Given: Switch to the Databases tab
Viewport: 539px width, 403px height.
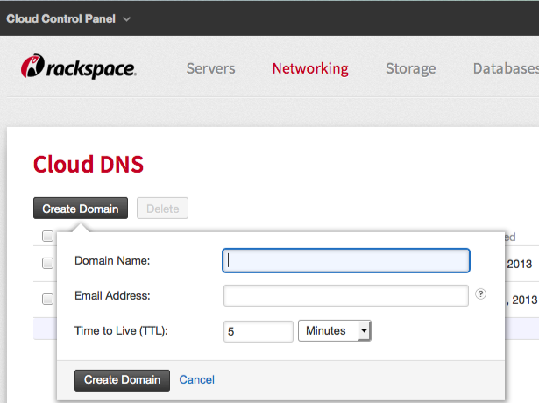Looking at the screenshot, I should coord(506,68).
